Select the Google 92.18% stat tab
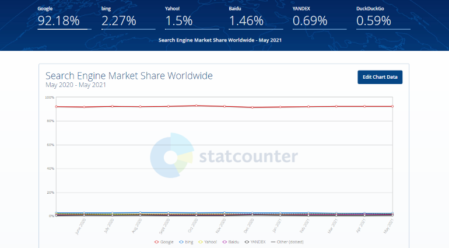Image resolution: width=449 pixels, height=248 pixels. pos(64,18)
